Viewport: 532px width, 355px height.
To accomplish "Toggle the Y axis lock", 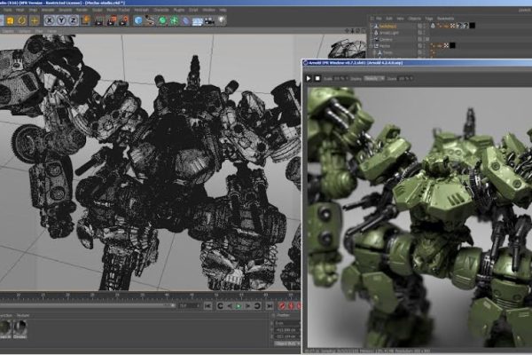I will pyautogui.click(x=61, y=20).
